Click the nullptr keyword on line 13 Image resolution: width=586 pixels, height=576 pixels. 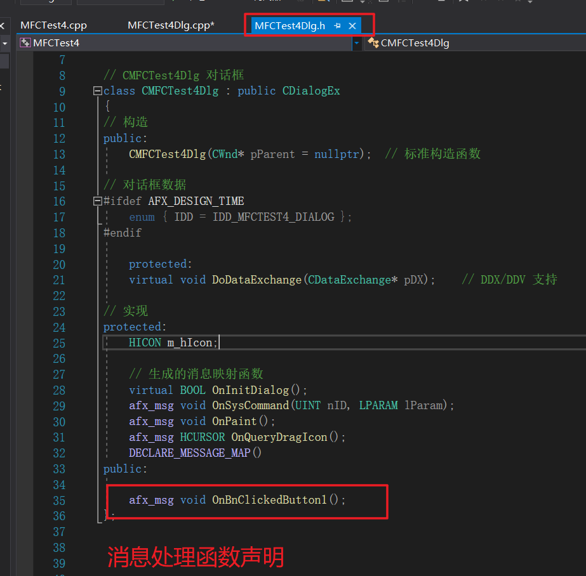[336, 154]
